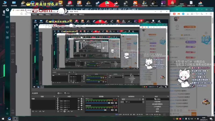Move scene up with arrow icon
Viewport: 215px width, 121px height.
pyautogui.click(x=40, y=111)
